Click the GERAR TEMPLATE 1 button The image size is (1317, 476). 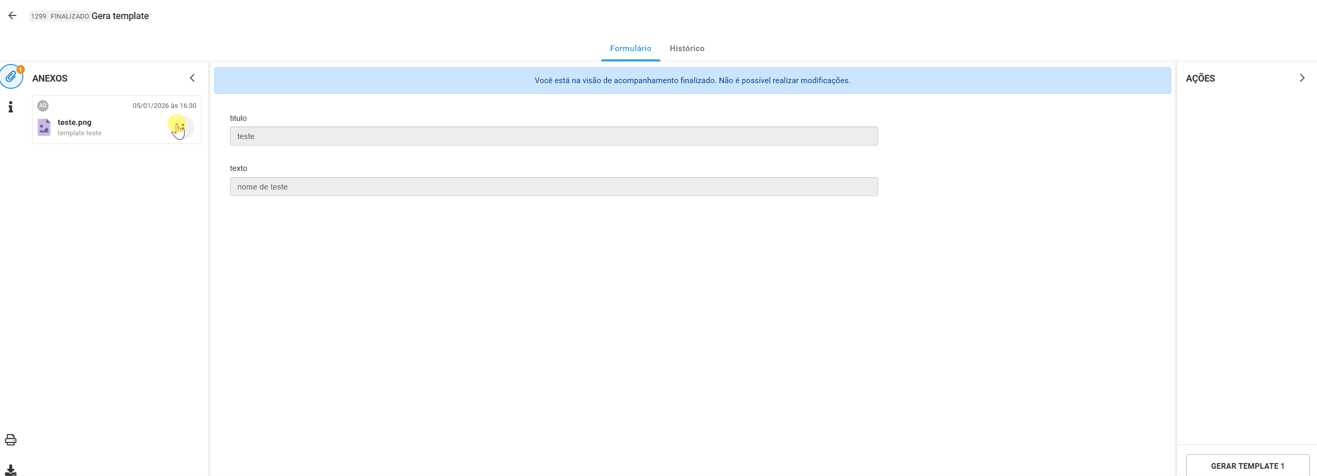pos(1247,466)
